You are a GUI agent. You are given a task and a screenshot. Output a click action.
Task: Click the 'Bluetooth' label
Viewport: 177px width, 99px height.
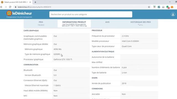click(28, 70)
